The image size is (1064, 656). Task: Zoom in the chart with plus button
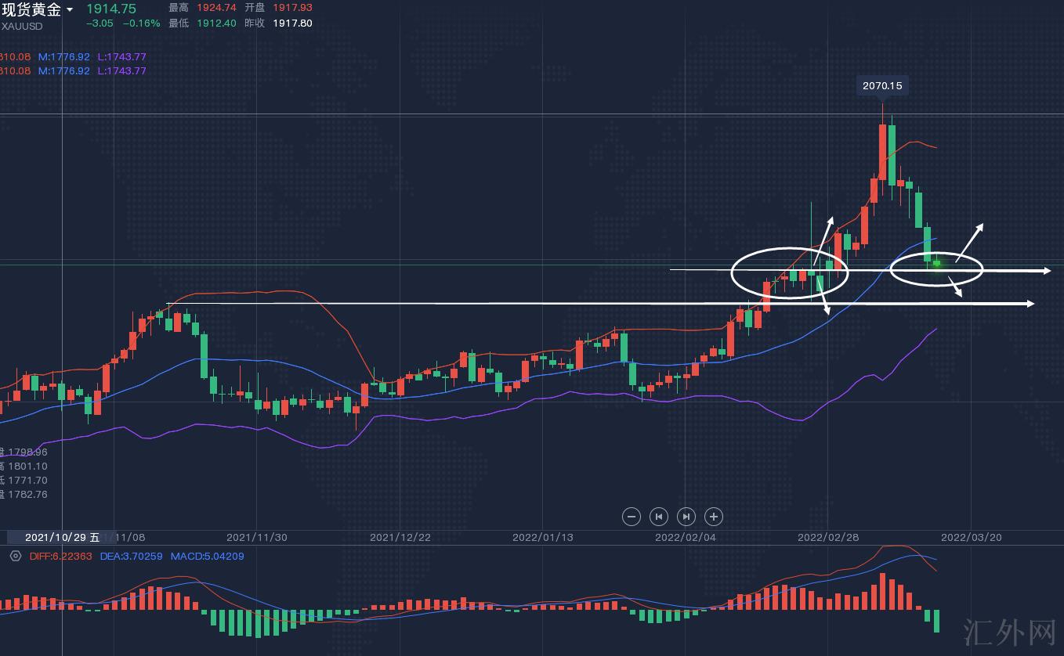pyautogui.click(x=713, y=516)
